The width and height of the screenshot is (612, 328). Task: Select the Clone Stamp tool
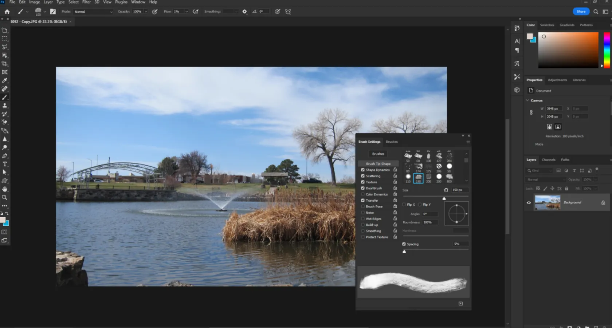pyautogui.click(x=5, y=106)
